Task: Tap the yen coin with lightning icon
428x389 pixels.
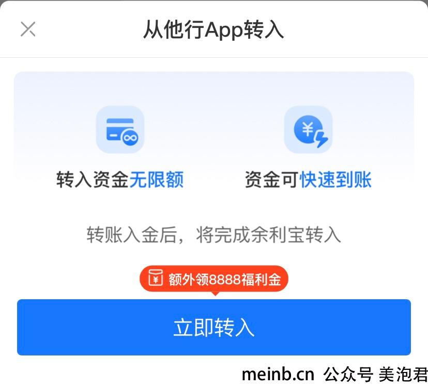Action: [309, 129]
